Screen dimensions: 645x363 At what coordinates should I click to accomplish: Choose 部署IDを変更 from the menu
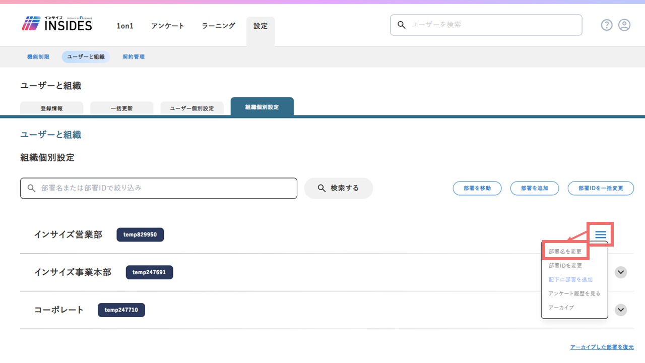(565, 266)
